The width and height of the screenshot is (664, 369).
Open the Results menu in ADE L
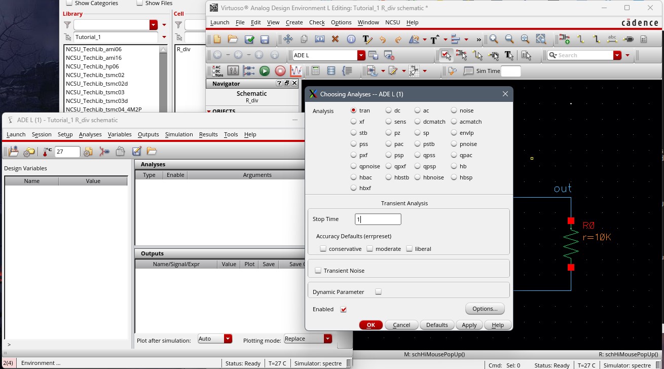(208, 134)
